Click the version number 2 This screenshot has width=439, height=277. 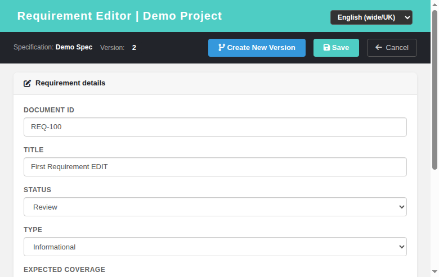click(x=134, y=48)
